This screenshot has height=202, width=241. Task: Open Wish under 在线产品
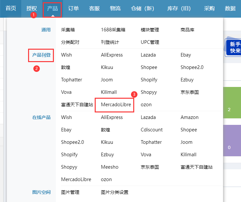[66, 117]
